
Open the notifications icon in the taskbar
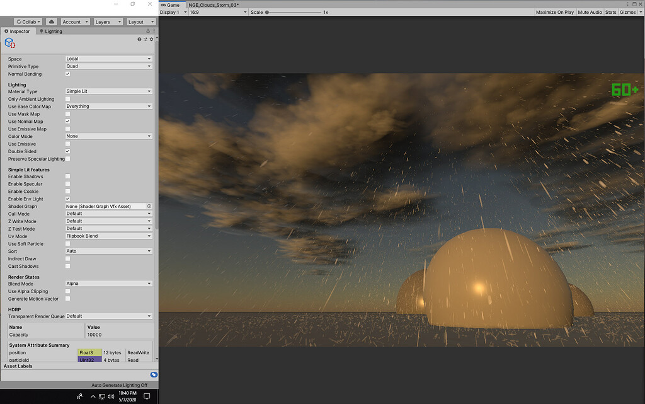(146, 396)
